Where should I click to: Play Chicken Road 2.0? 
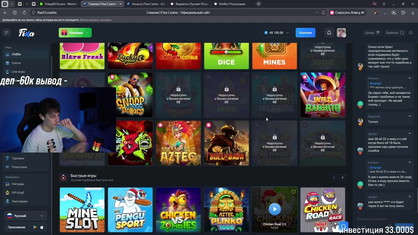tap(275, 209)
